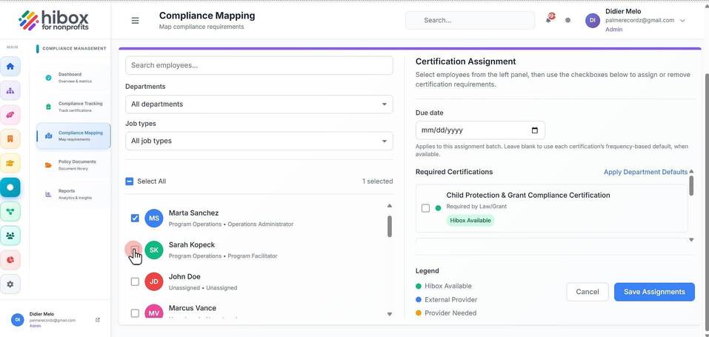Screen dimensions: 709x337
Task: Open Dashboard in Compliance Management menu
Action: coord(73,78)
